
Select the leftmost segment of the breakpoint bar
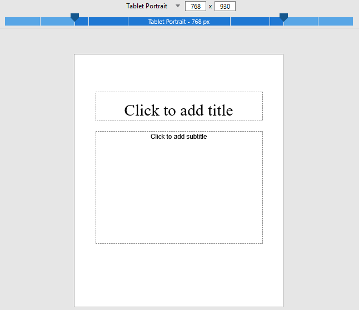click(22, 22)
